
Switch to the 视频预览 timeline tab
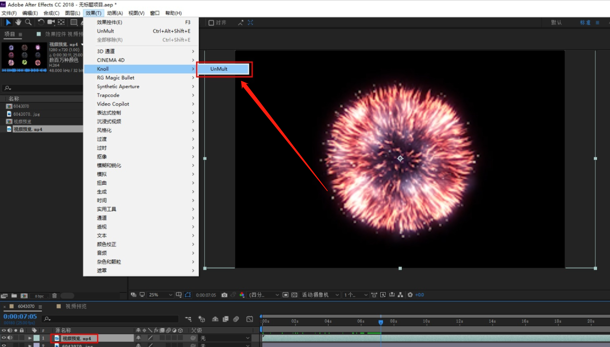[x=76, y=307]
